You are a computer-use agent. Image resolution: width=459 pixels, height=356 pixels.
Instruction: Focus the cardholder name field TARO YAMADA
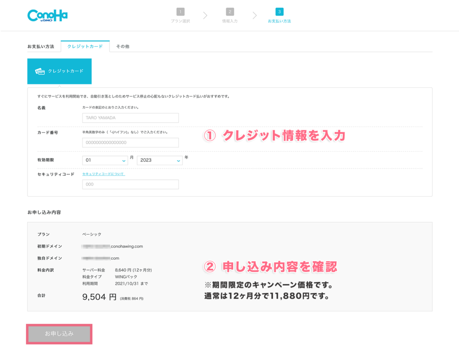[130, 118]
